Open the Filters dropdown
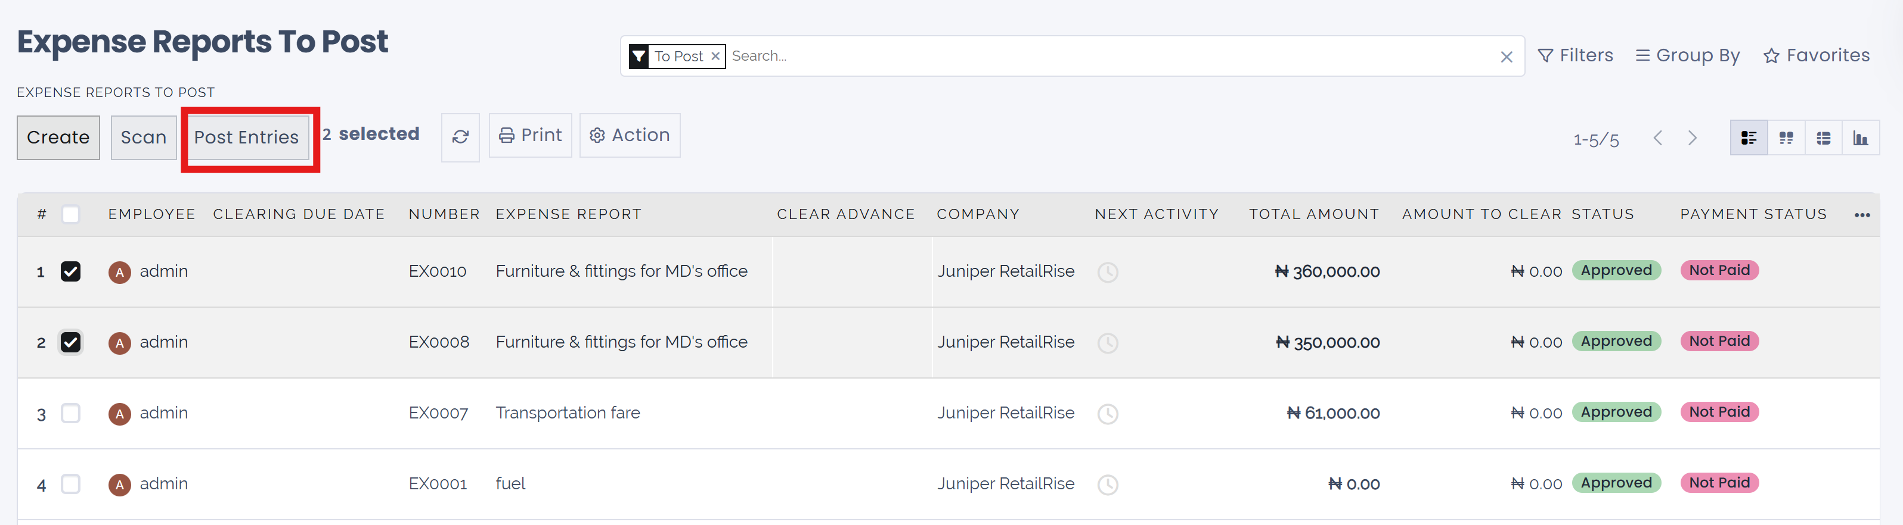1903x525 pixels. 1575,55
